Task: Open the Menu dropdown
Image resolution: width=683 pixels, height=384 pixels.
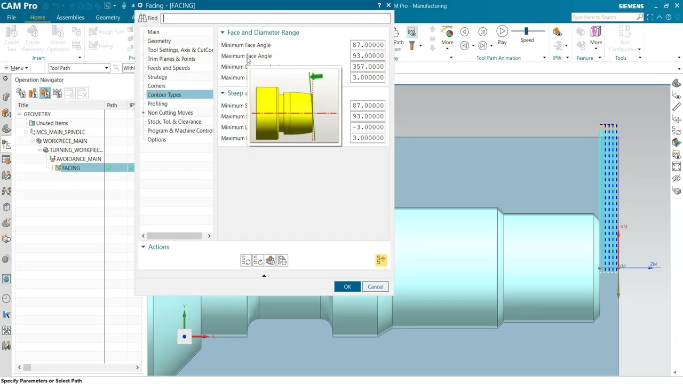Action: coord(17,68)
